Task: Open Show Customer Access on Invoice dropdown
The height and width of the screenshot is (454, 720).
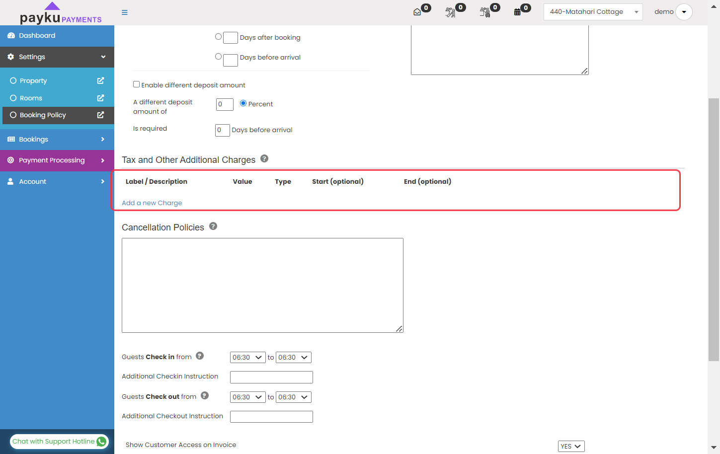Action: coord(571,446)
